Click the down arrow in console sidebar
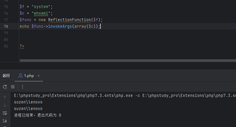236x127 pixels. click(x=5, y=105)
